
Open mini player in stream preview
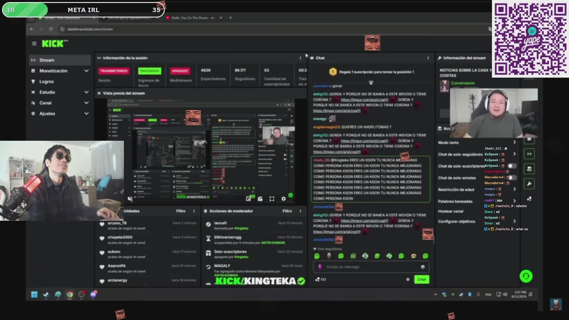[x=248, y=199]
